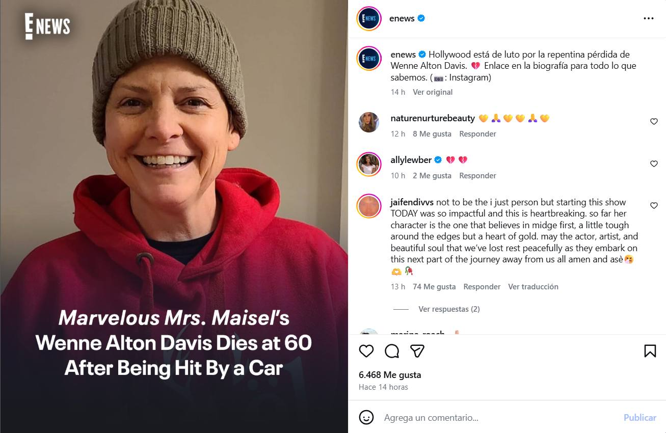Reply to naturenurturebeauty's comment
The image size is (666, 433).
(477, 134)
